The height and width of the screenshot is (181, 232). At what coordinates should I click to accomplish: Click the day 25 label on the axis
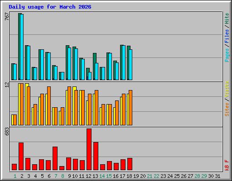[x=177, y=176]
